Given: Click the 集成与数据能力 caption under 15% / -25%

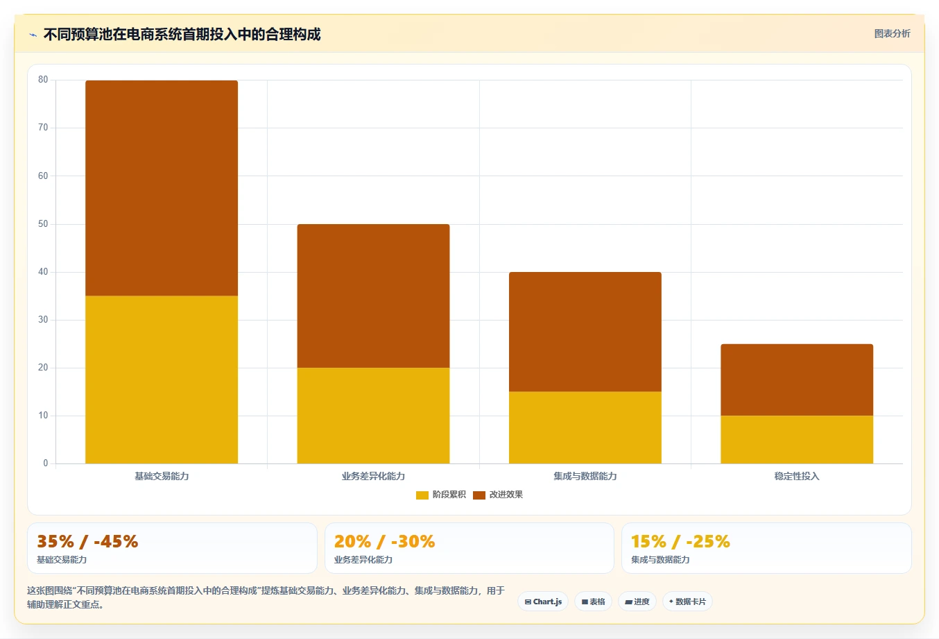Looking at the screenshot, I should click(x=660, y=560).
